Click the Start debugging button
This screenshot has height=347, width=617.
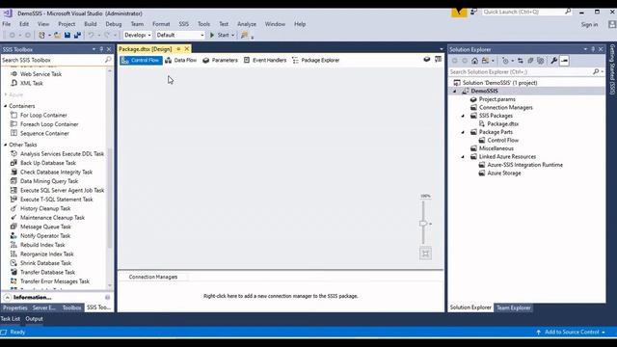tap(219, 35)
